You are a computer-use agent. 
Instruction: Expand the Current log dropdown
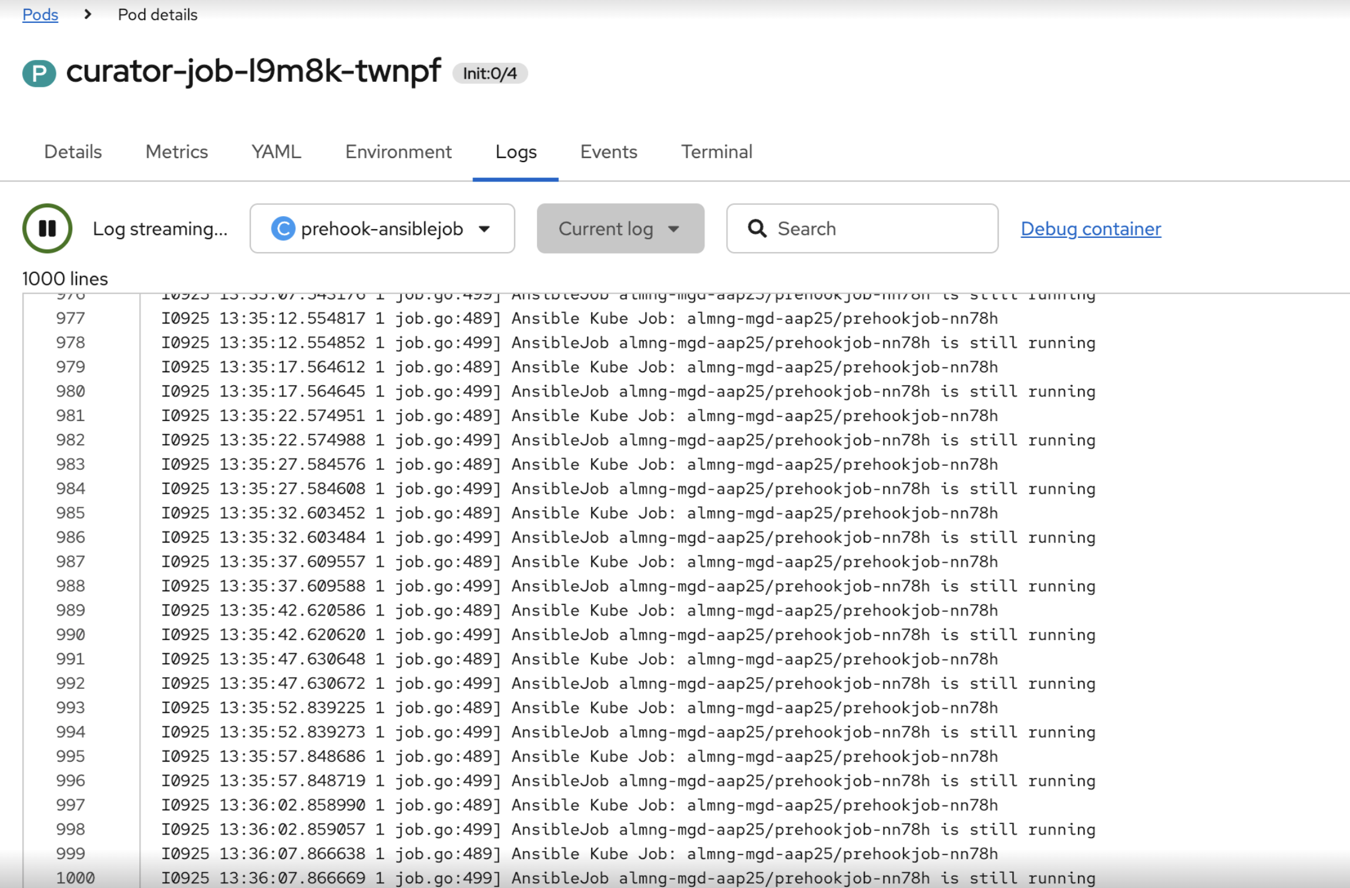620,228
